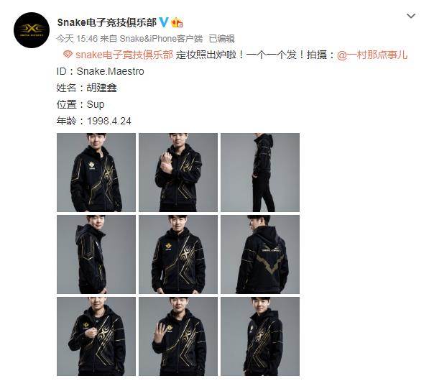
Task: Click the 今天 15:46 post timestamp
Action: 77,39
